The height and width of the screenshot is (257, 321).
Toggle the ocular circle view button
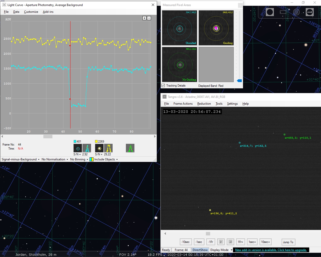coord(270,12)
